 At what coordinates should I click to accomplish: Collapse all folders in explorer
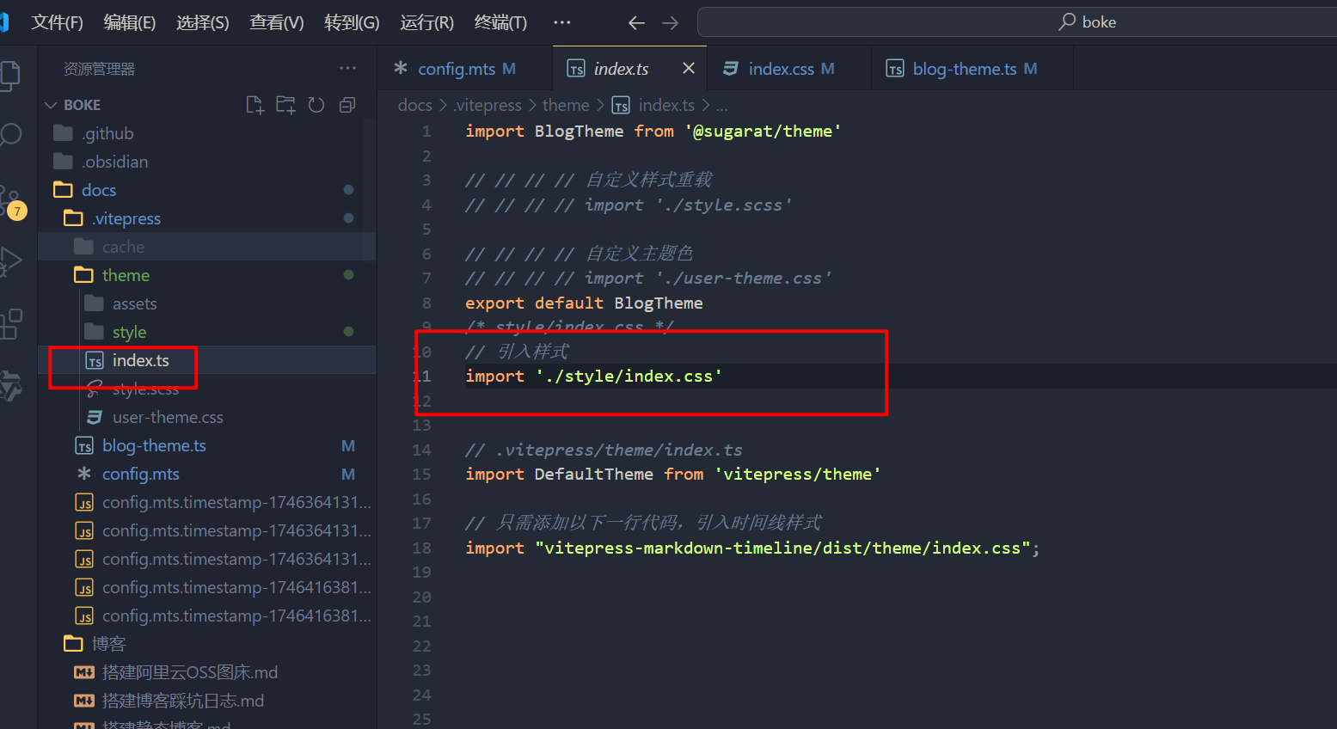pyautogui.click(x=347, y=105)
